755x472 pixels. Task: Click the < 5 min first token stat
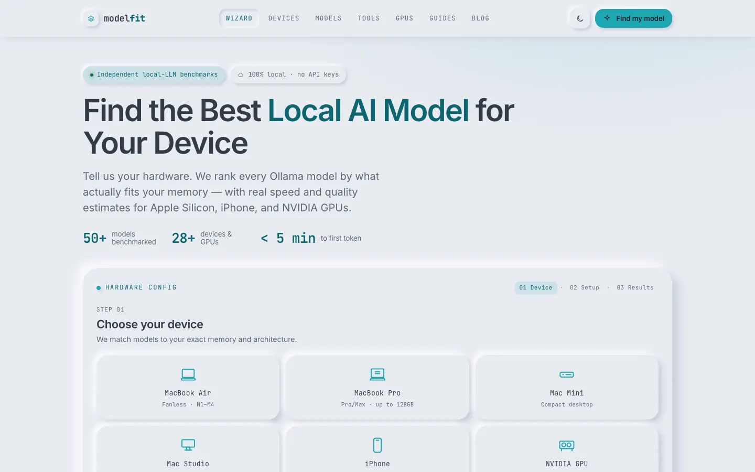311,238
